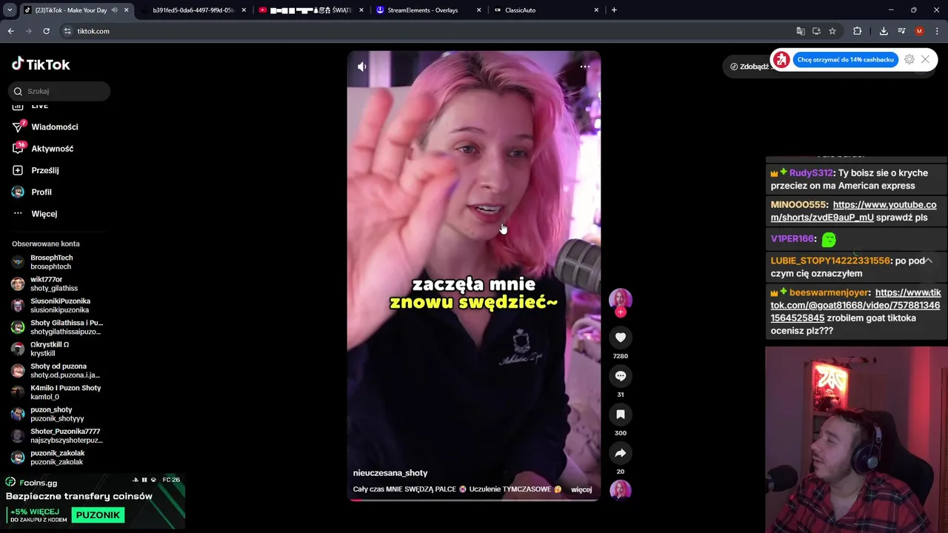Expand the caption with więcej
Viewport: 948px width, 533px height.
[581, 489]
